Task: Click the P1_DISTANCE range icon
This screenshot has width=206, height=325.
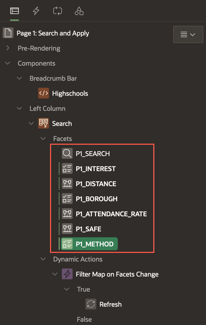Action: click(67, 184)
